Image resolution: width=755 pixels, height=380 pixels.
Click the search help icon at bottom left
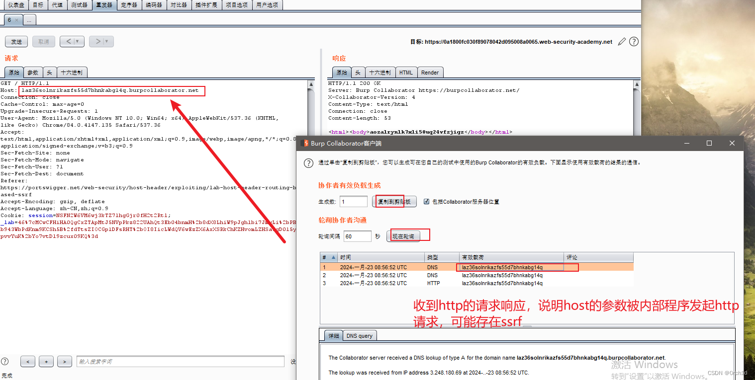4,361
